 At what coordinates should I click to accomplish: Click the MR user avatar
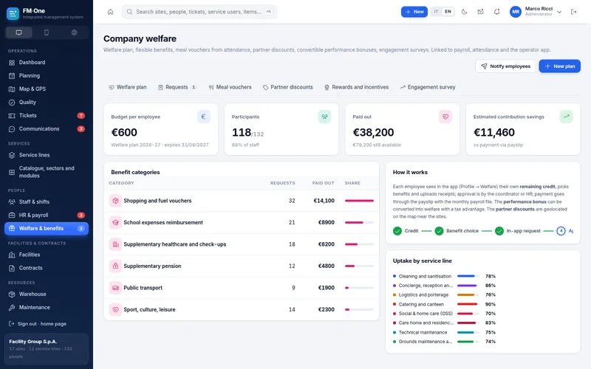[516, 12]
